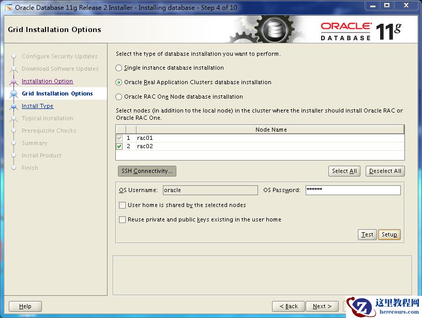Click the Select All button
Viewport: 422px width, 318px height.
(x=344, y=171)
